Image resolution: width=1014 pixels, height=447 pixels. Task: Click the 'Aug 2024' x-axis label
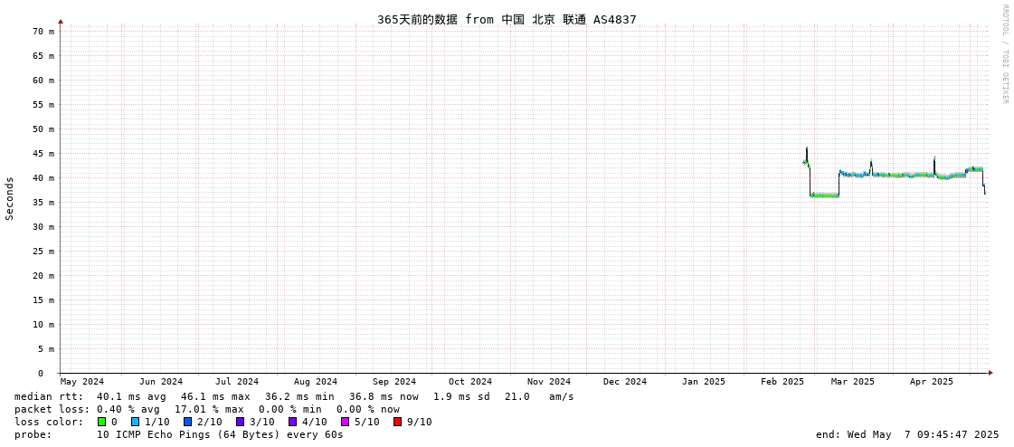(x=316, y=382)
